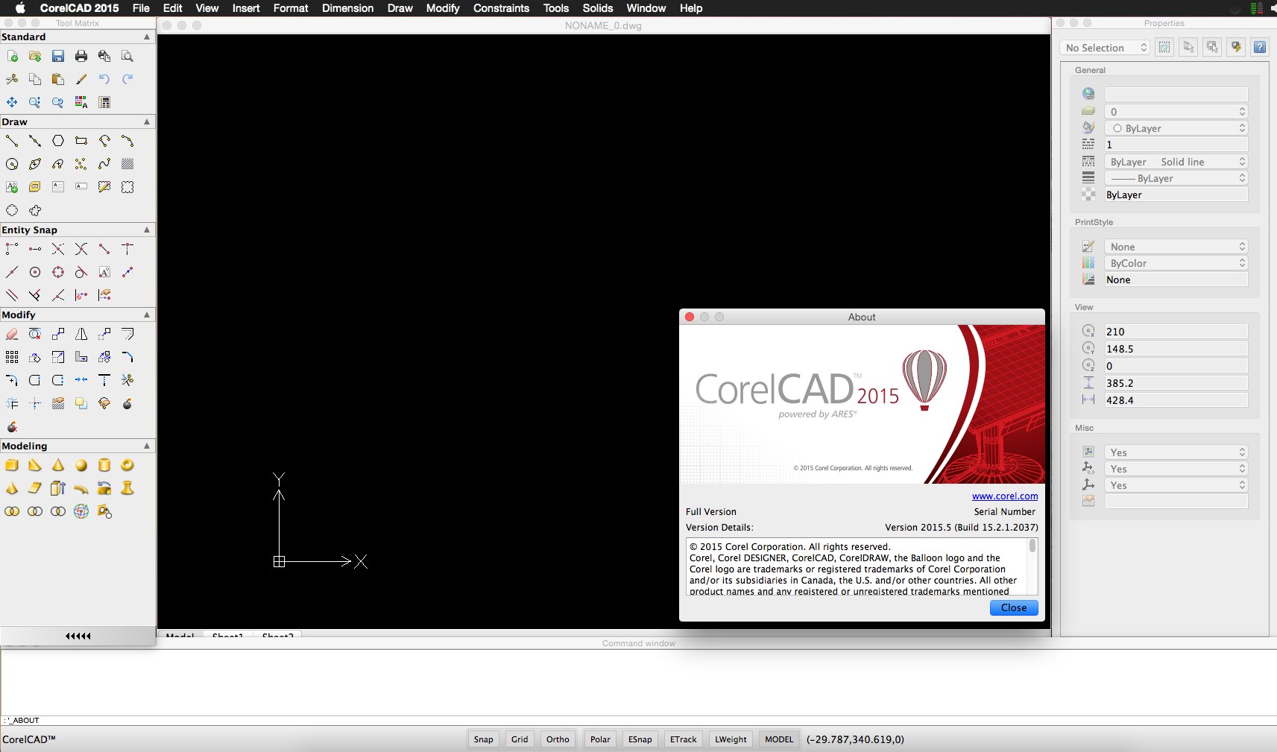Open the ByLayer line color dropdown

(x=1176, y=128)
